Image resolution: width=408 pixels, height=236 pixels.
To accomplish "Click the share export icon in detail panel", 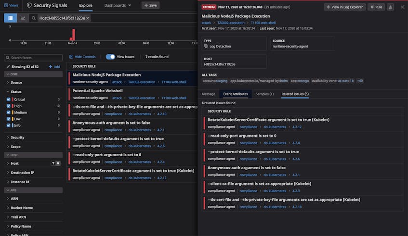I will [390, 7].
